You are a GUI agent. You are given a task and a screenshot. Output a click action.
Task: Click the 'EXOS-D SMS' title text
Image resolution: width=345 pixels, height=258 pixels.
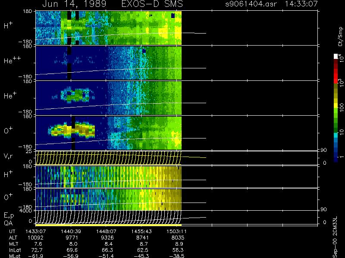click(x=152, y=4)
